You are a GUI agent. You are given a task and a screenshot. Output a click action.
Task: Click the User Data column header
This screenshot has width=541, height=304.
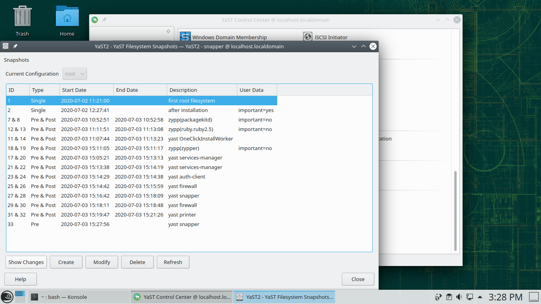(257, 90)
